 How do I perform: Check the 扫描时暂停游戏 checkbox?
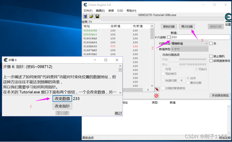tap(163, 88)
